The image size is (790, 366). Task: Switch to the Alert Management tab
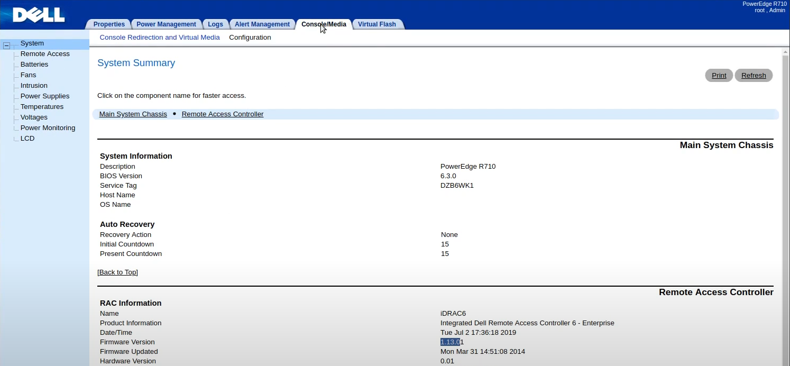pos(262,24)
